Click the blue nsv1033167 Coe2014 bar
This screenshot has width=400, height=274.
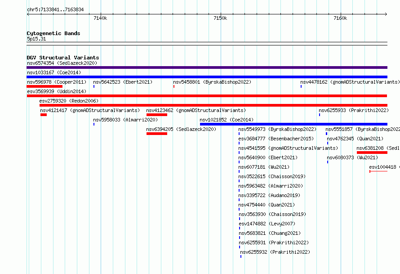[x=207, y=77]
